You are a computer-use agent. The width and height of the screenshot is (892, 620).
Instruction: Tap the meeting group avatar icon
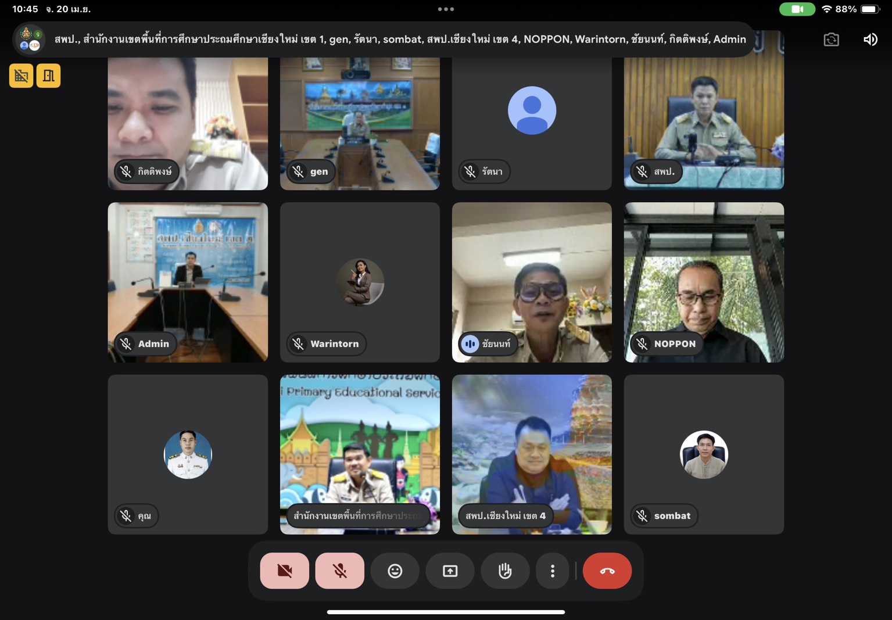click(30, 40)
